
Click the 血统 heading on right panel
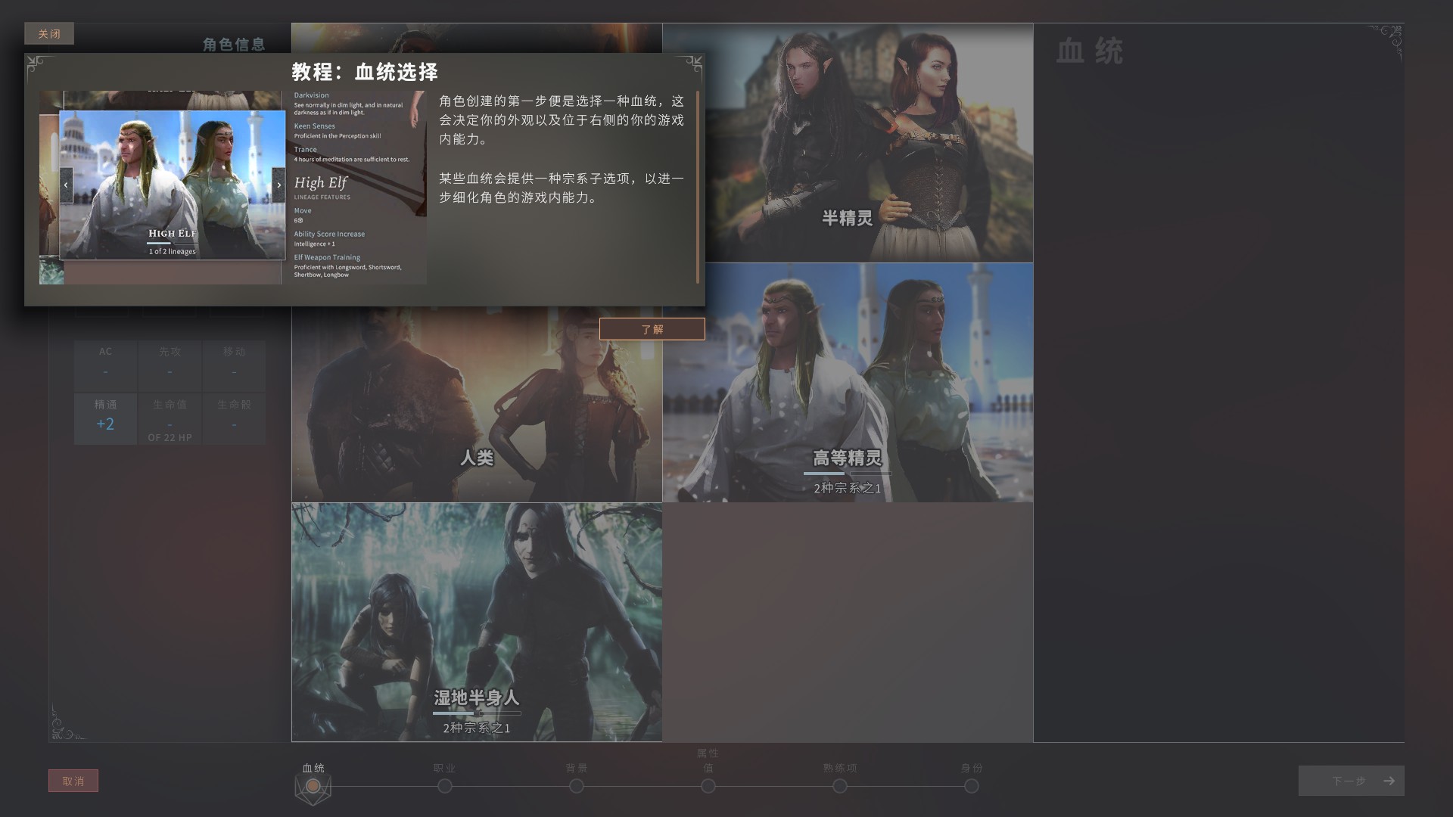click(1089, 51)
